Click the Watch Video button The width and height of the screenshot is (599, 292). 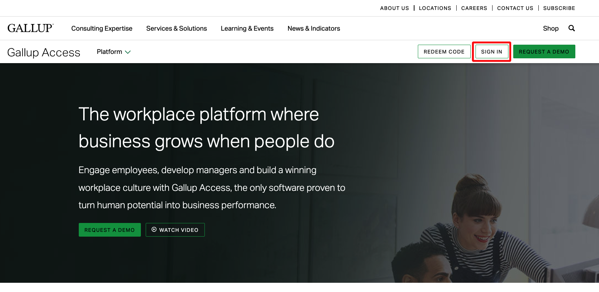pyautogui.click(x=175, y=230)
